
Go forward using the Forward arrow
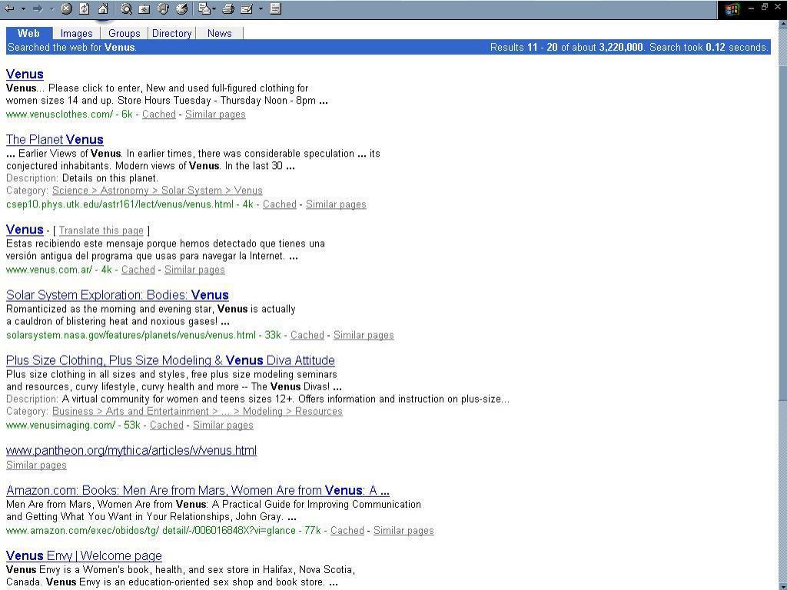click(x=38, y=8)
